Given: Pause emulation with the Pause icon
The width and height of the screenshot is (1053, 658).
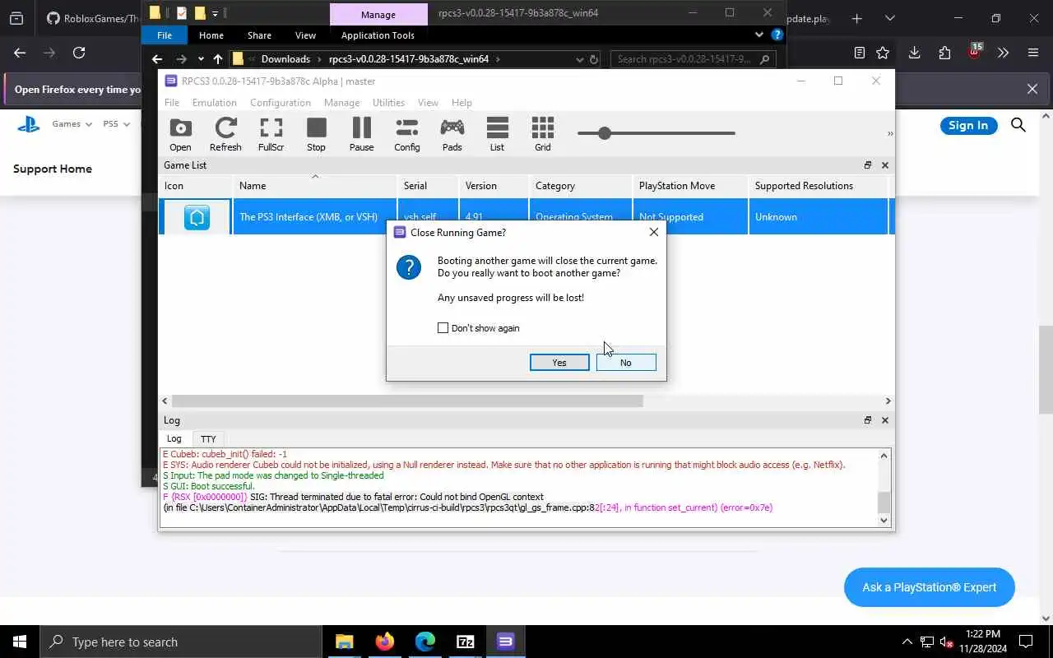Looking at the screenshot, I should tap(361, 134).
